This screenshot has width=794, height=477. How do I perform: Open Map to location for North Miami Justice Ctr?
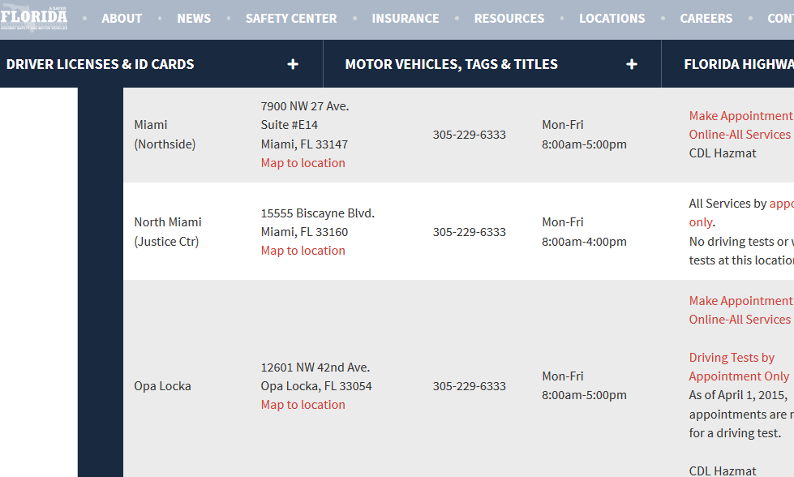[x=303, y=251]
